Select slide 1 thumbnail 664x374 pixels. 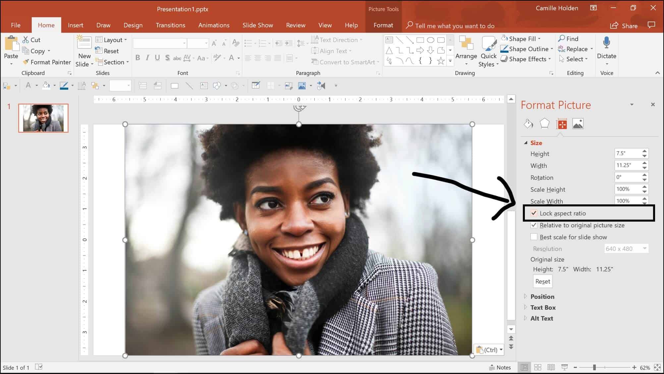point(43,118)
